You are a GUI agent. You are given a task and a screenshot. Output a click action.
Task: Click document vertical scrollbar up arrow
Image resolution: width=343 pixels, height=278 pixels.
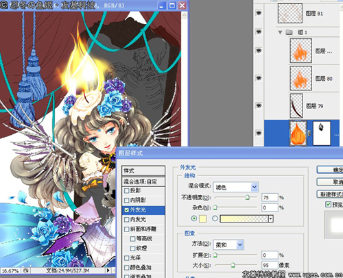[185, 16]
